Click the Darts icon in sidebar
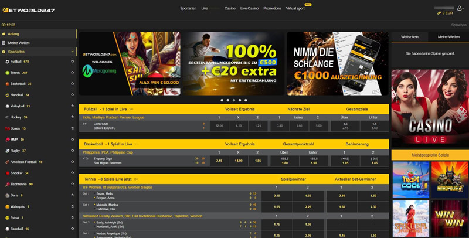The width and height of the screenshot is (469, 238). (x=7, y=196)
